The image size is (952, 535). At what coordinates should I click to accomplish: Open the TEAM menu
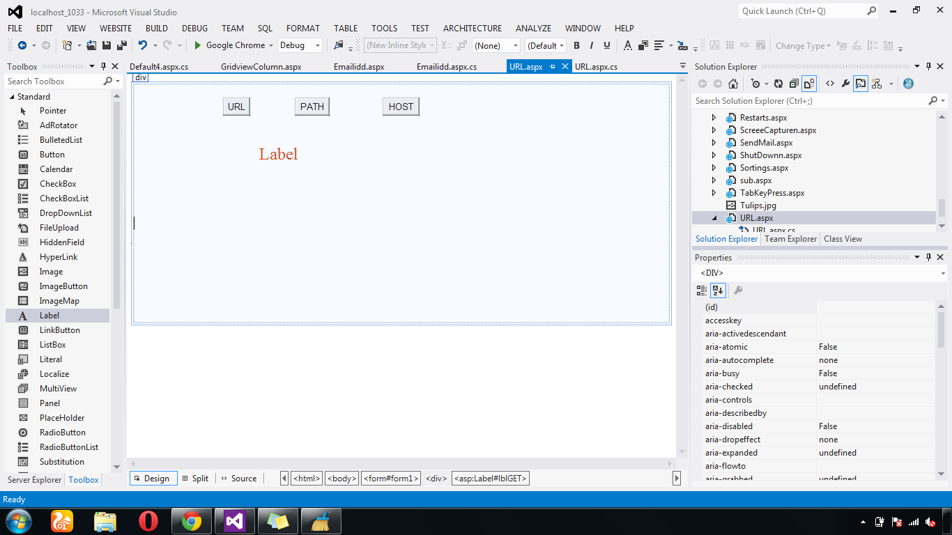click(x=232, y=28)
